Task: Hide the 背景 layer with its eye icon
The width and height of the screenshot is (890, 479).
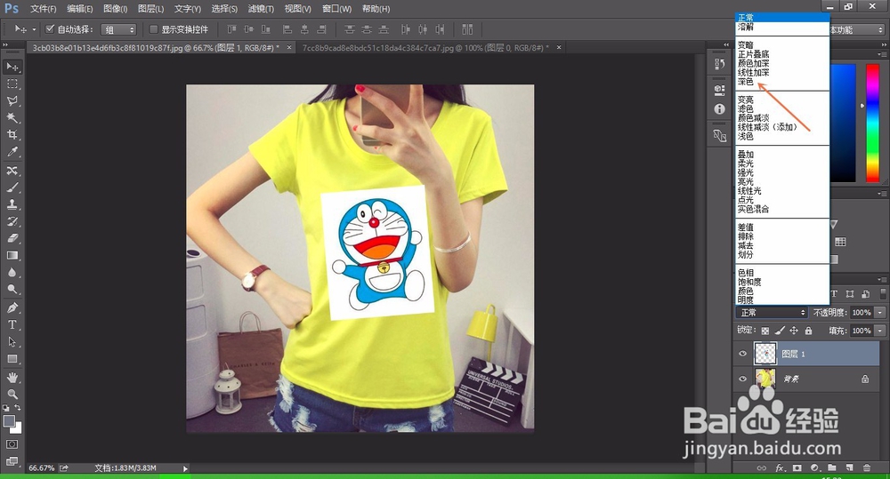Action: pos(742,379)
